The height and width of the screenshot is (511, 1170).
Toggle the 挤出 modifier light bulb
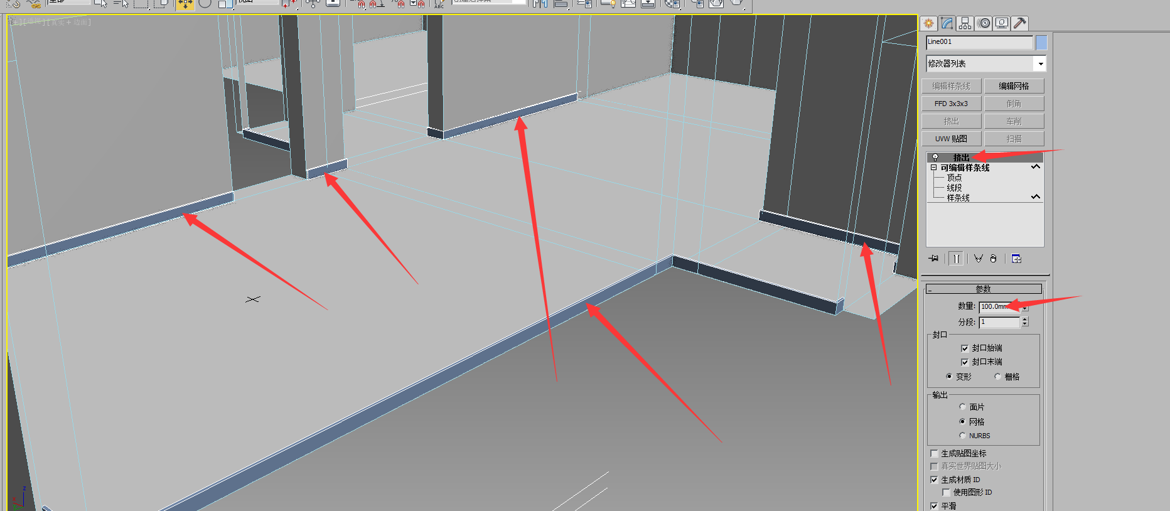(935, 157)
